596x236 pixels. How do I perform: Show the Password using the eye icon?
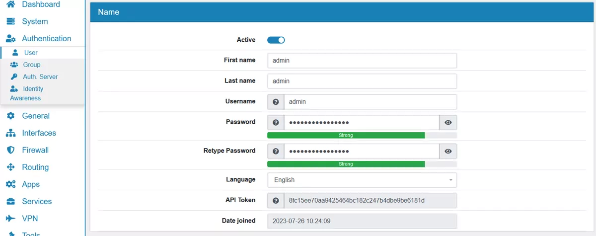[x=448, y=122]
